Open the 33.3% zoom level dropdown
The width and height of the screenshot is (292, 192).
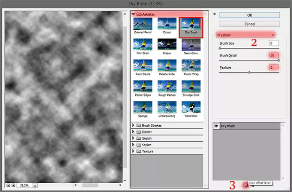(35, 186)
